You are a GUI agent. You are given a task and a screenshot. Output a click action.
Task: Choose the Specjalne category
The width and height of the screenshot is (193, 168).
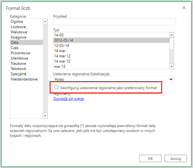(x=26, y=74)
